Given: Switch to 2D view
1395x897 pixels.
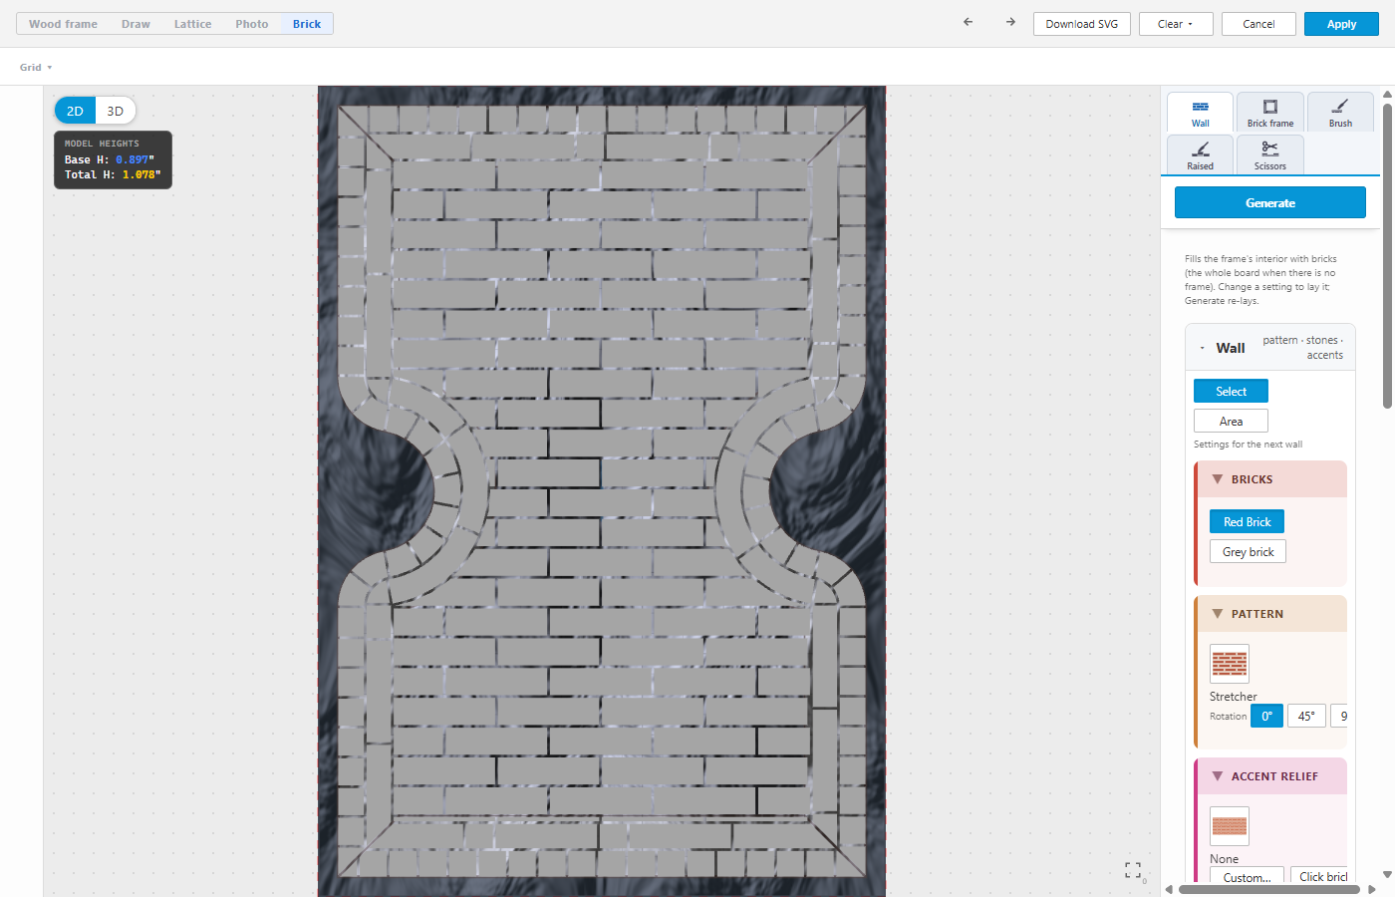Looking at the screenshot, I should coord(75,111).
